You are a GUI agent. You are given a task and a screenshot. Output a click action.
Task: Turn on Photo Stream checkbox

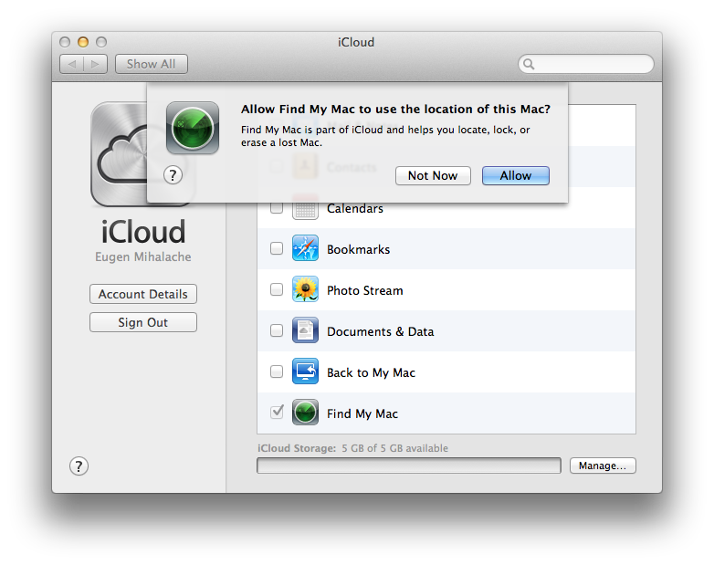[277, 289]
